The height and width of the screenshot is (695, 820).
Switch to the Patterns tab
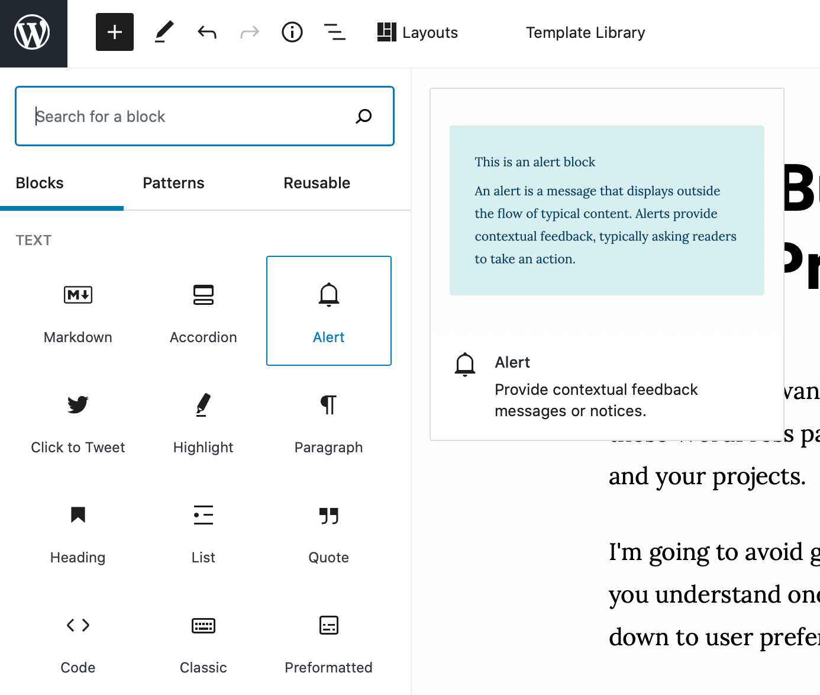click(173, 183)
